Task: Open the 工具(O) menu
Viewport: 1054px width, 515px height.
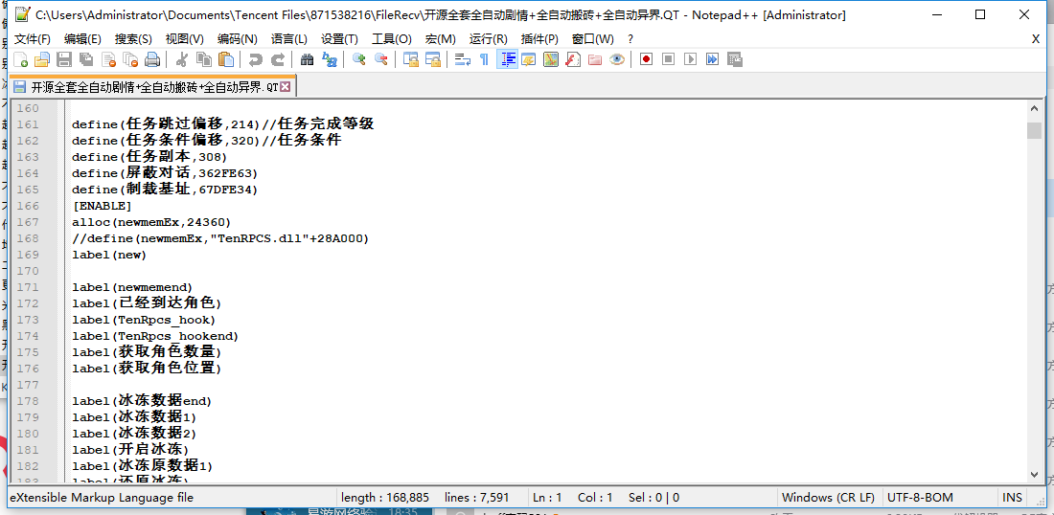Action: pyautogui.click(x=392, y=39)
